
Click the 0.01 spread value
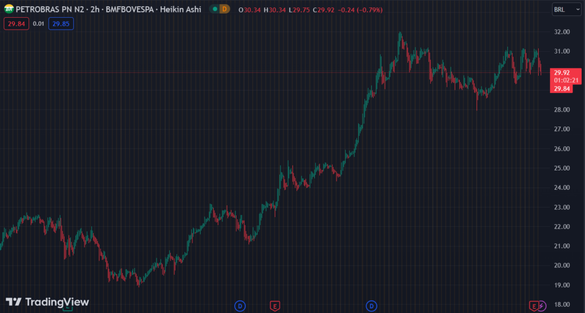click(x=38, y=24)
